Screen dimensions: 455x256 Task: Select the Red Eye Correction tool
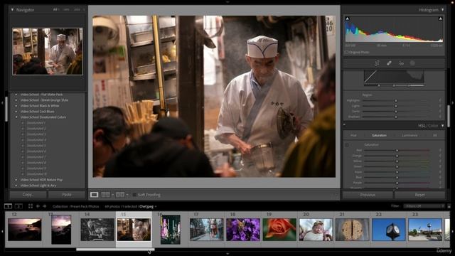coord(401,63)
